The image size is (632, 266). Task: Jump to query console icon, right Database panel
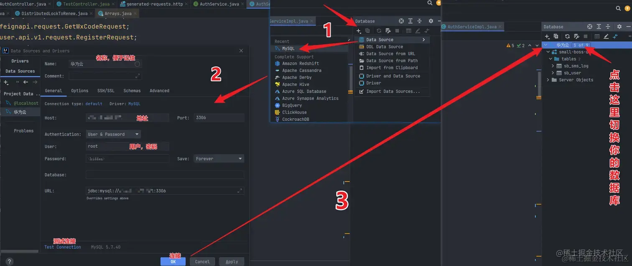[x=615, y=36]
